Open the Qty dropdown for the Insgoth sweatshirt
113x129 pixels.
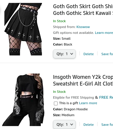(64, 124)
